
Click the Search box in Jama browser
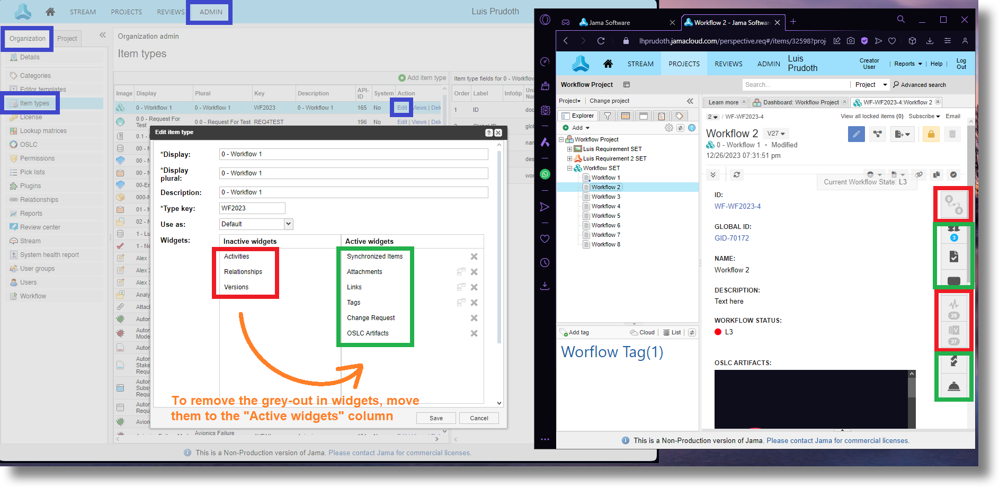pos(796,85)
